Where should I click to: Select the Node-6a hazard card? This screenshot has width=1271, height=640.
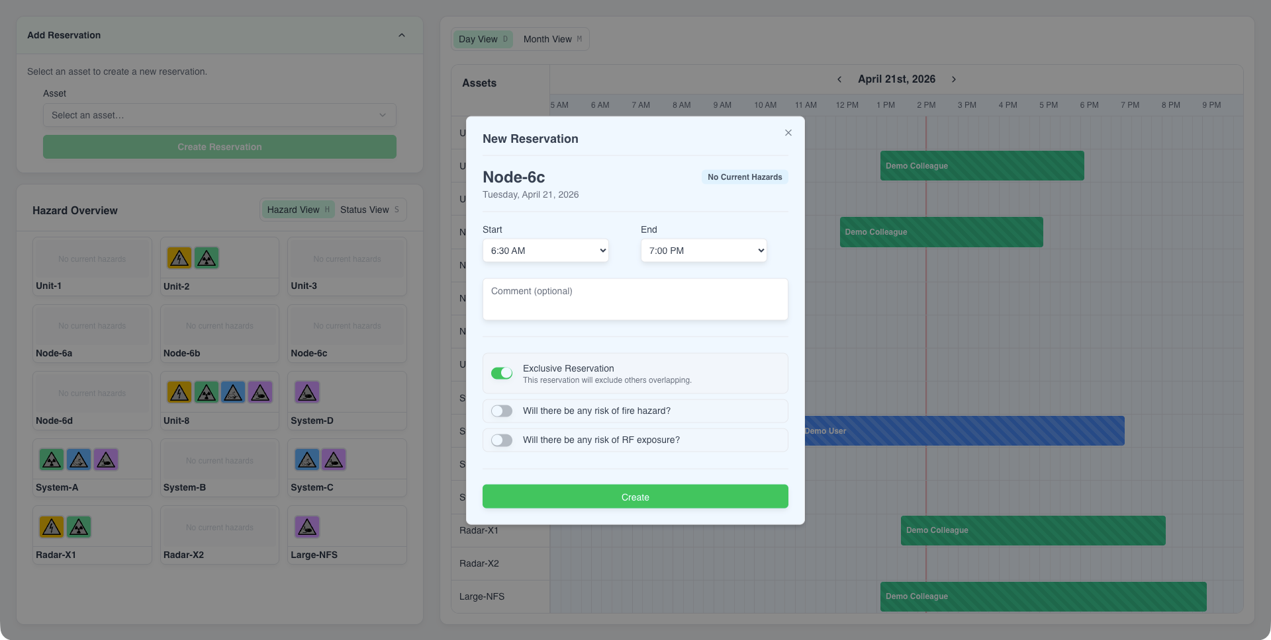tap(92, 334)
